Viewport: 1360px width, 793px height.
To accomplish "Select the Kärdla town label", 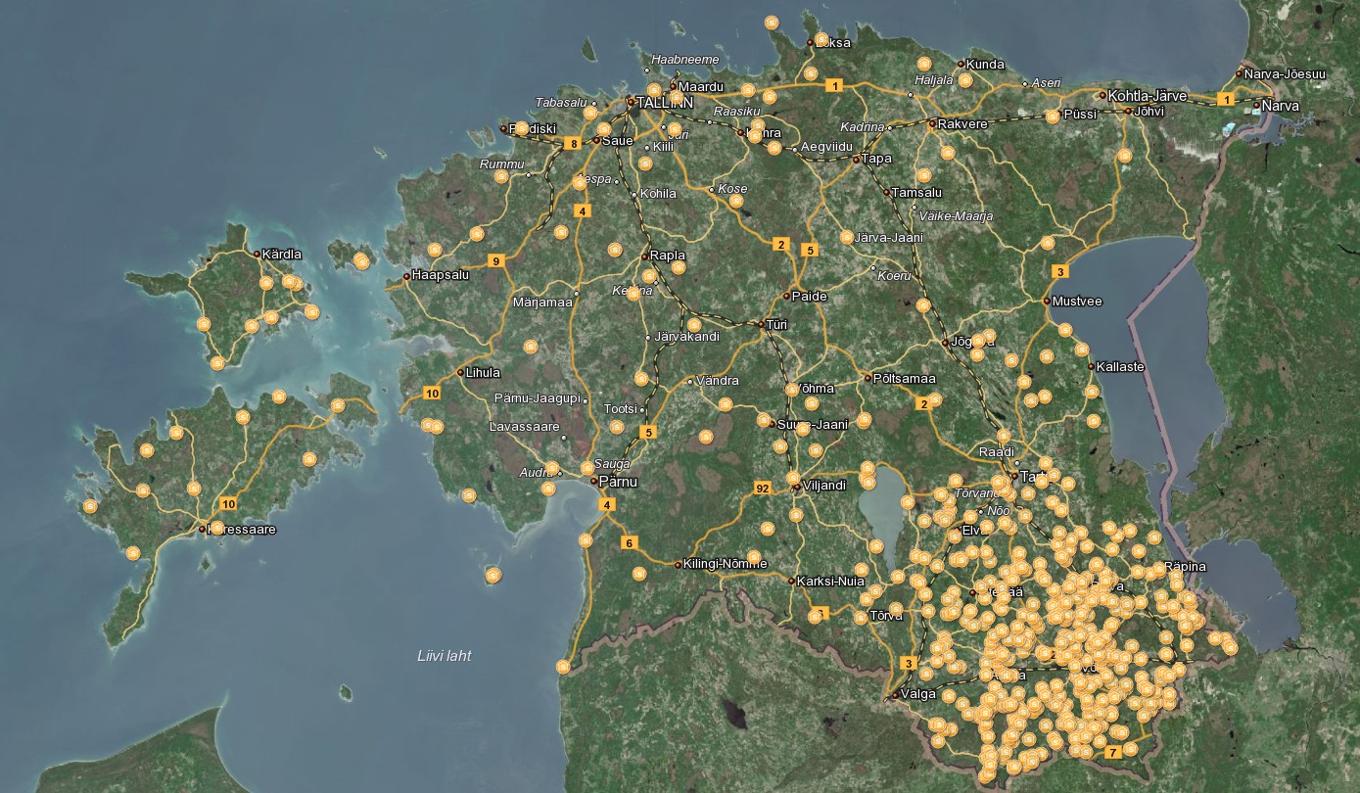I will (283, 254).
